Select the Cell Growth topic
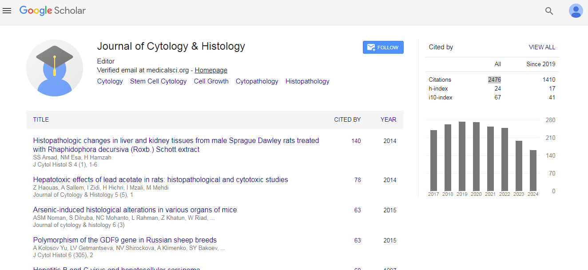This screenshot has width=588, height=270. tap(211, 81)
